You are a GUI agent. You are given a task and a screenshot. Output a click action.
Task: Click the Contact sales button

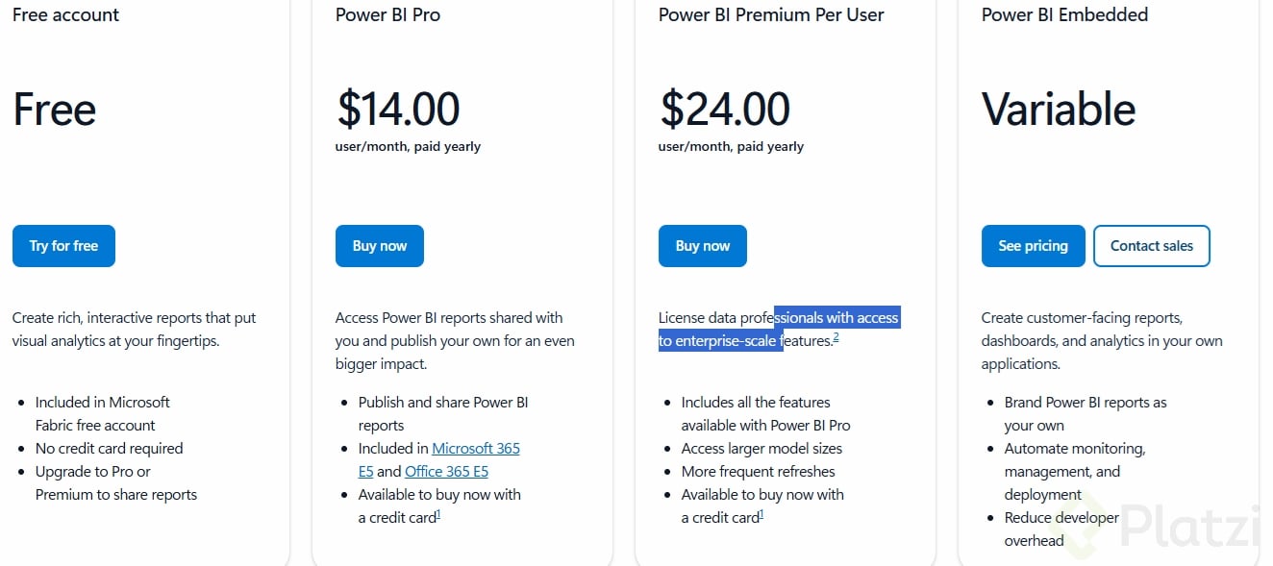tap(1151, 246)
